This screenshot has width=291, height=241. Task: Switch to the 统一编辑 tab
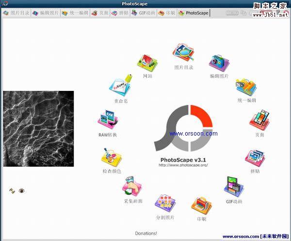[75, 13]
